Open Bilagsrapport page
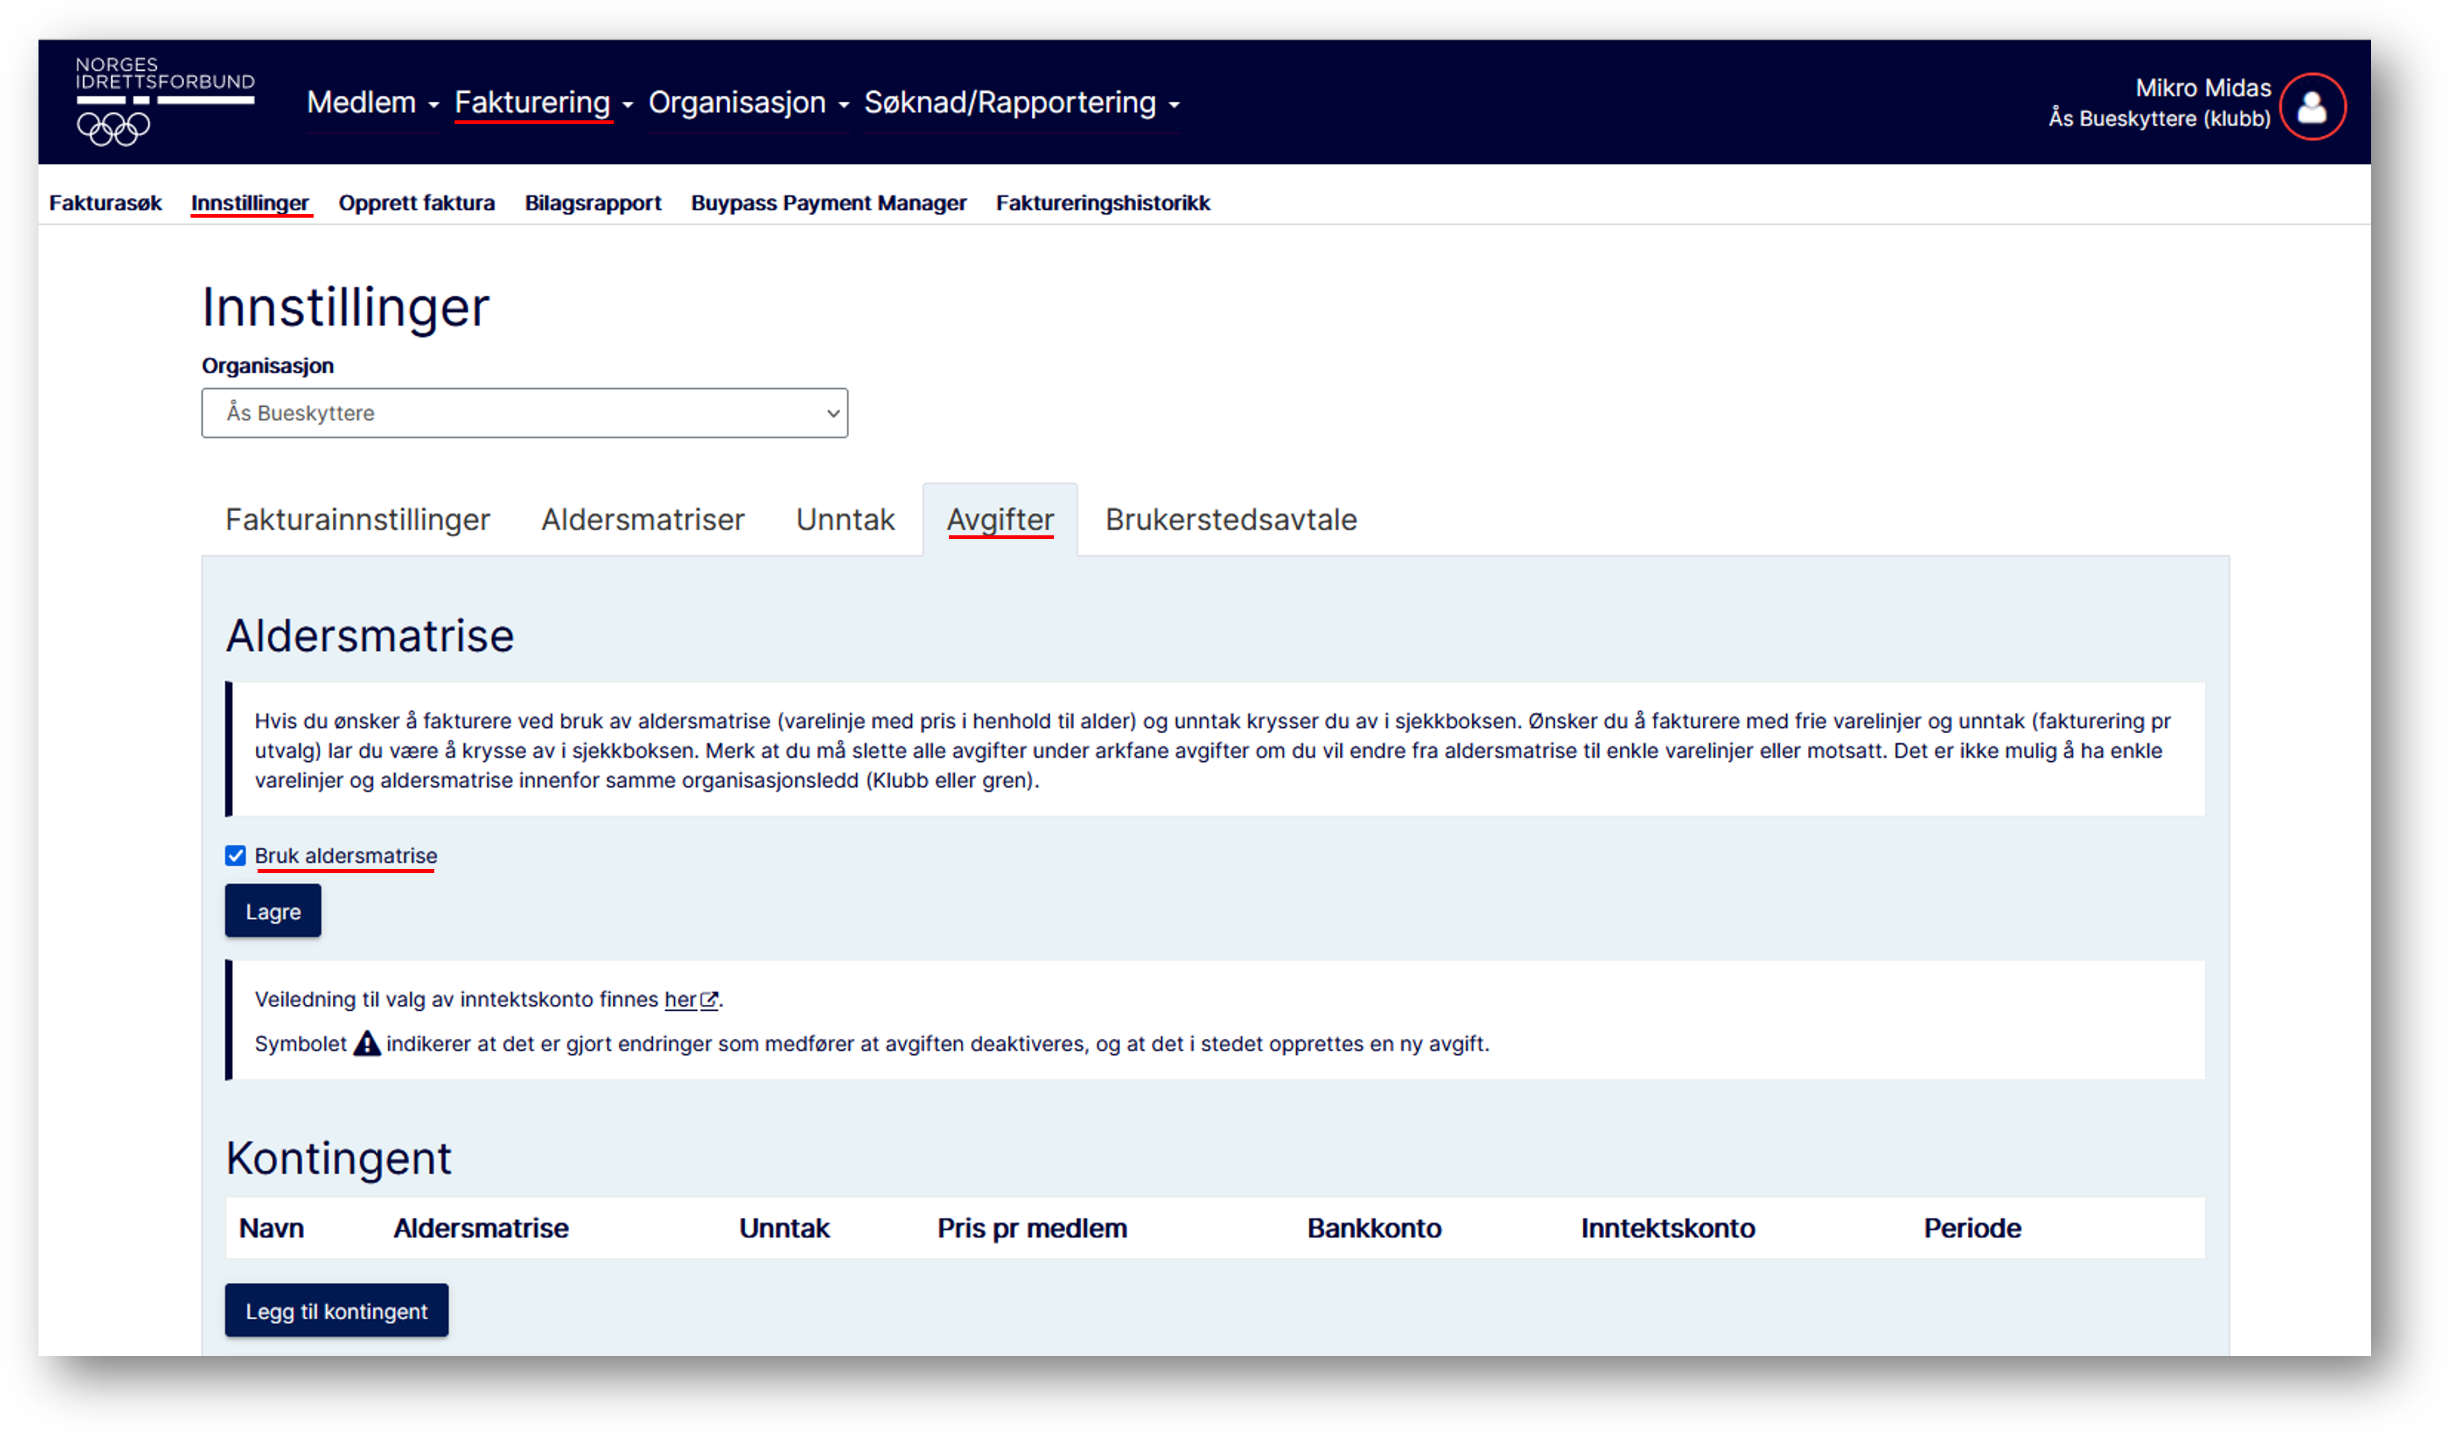Viewport: 2449px width, 1434px height. (x=593, y=203)
